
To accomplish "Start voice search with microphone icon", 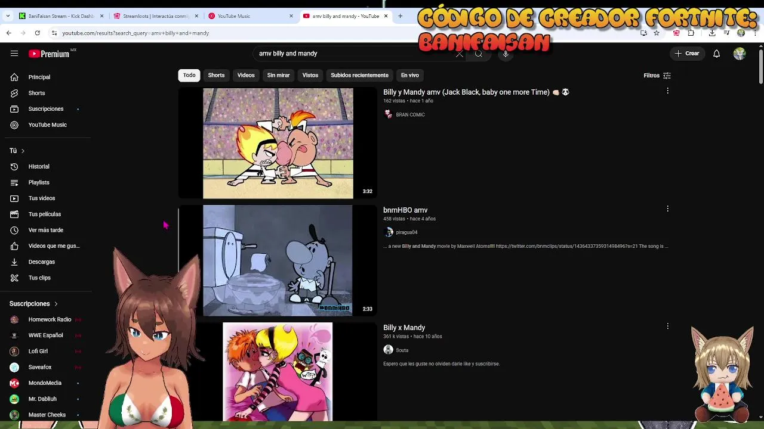I will [506, 54].
